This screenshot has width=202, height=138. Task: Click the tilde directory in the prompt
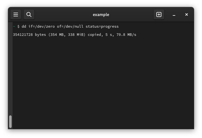[x=14, y=26]
